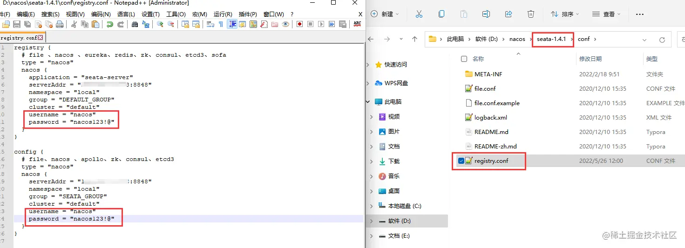Undo last edit in Notepad++
This screenshot has height=248, width=685.
109,24
